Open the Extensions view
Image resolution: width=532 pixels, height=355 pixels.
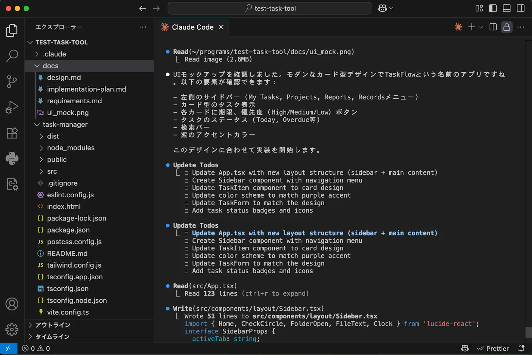pos(12,133)
